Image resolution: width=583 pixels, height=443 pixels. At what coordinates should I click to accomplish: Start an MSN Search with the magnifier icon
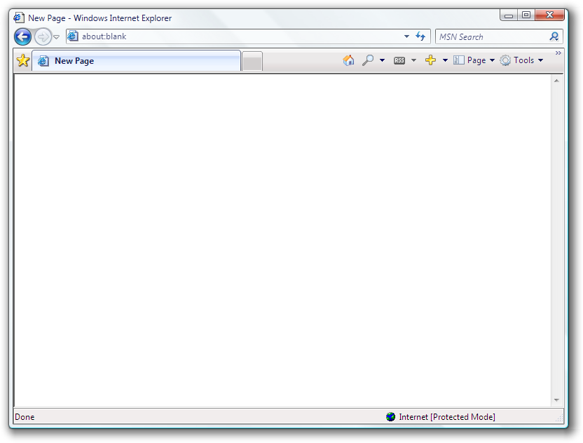click(x=553, y=36)
